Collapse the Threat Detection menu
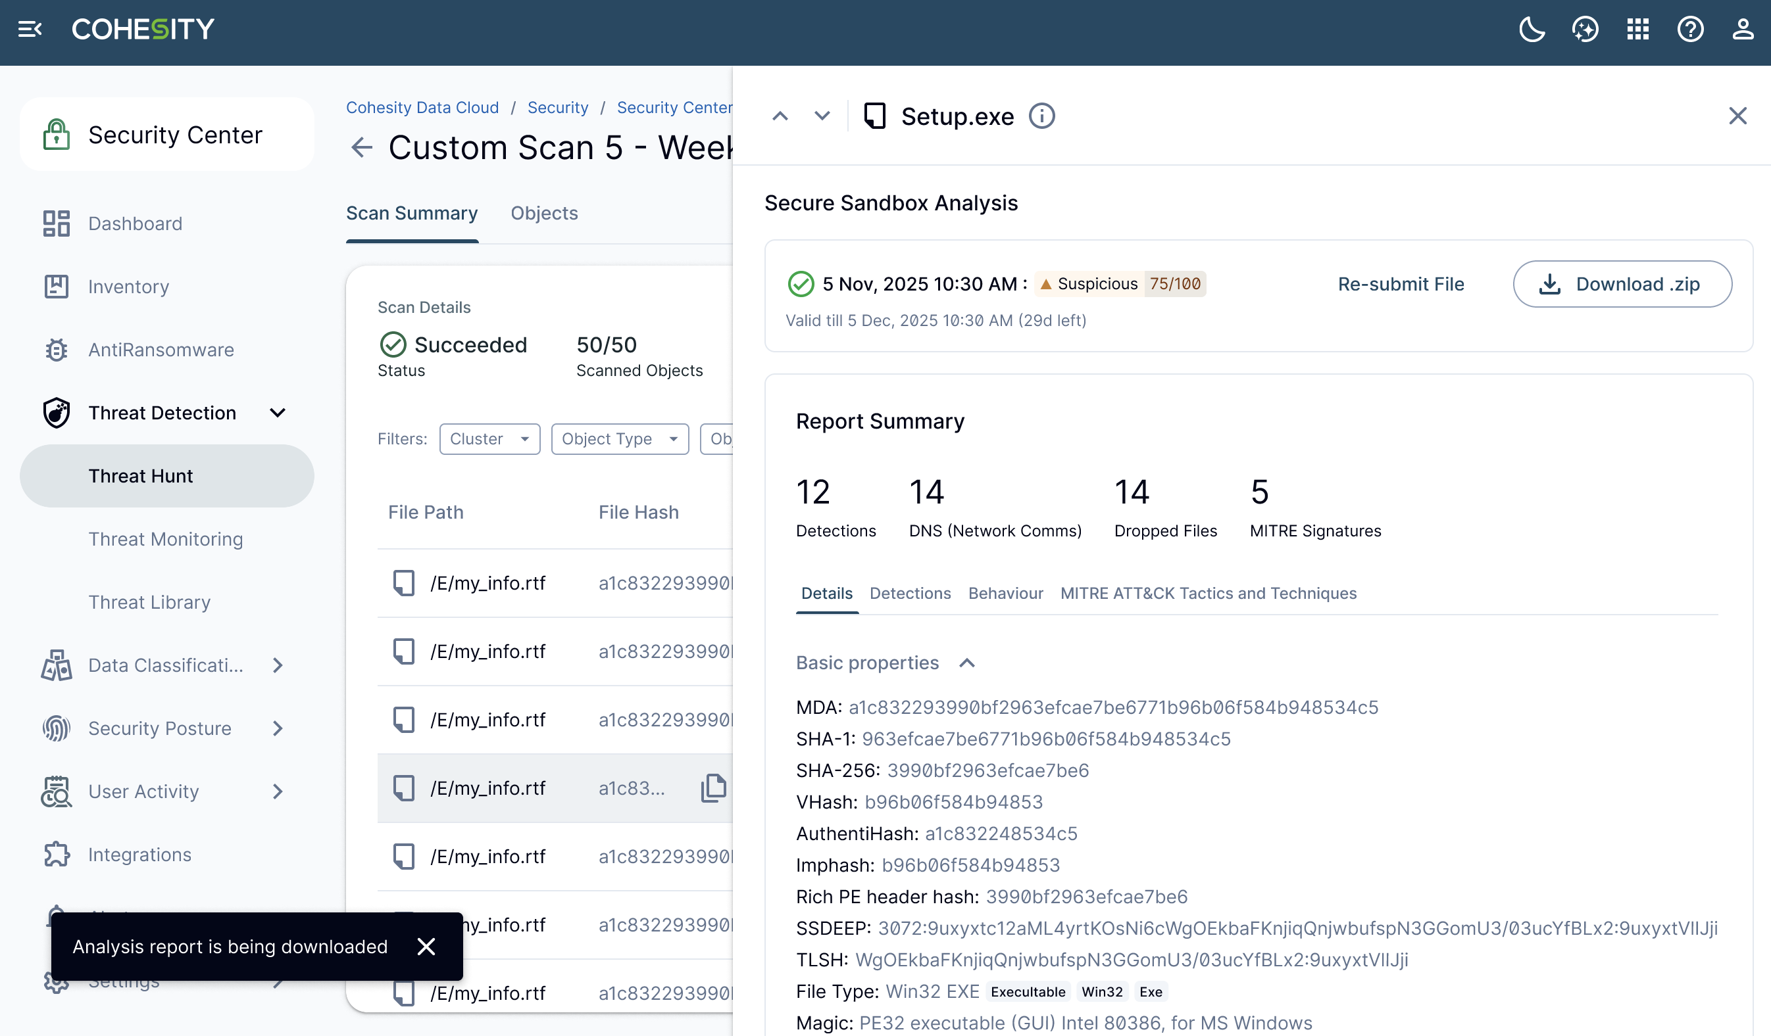The height and width of the screenshot is (1036, 1771). coord(278,413)
